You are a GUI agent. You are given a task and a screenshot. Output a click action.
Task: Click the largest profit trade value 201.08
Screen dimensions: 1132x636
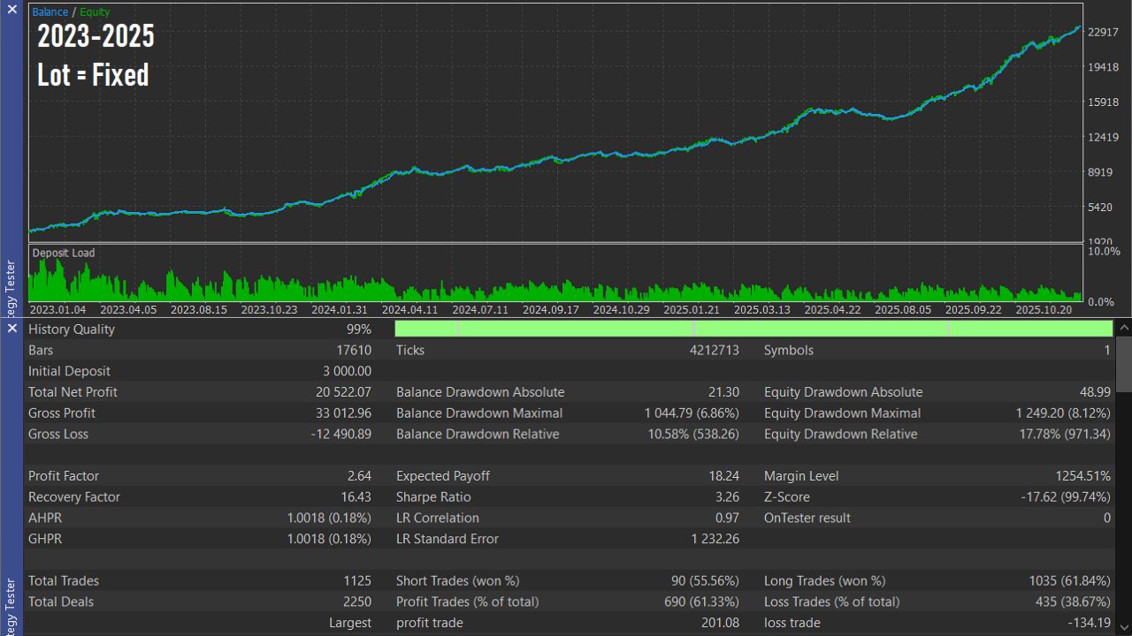click(722, 624)
